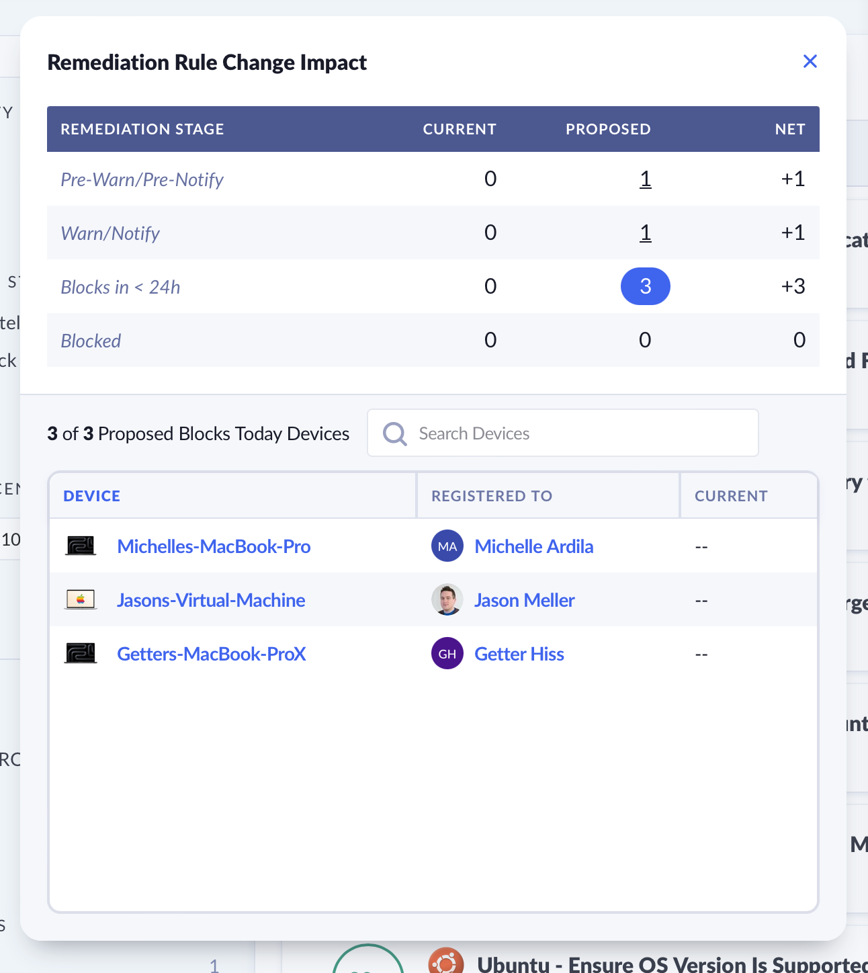This screenshot has width=868, height=973.
Task: View Jason Meller's user profile
Action: (524, 600)
